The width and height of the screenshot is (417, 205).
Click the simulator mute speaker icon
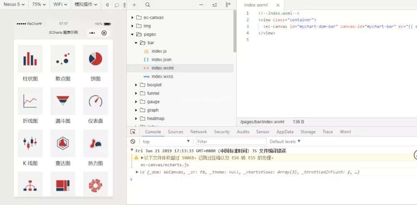pos(108,5)
